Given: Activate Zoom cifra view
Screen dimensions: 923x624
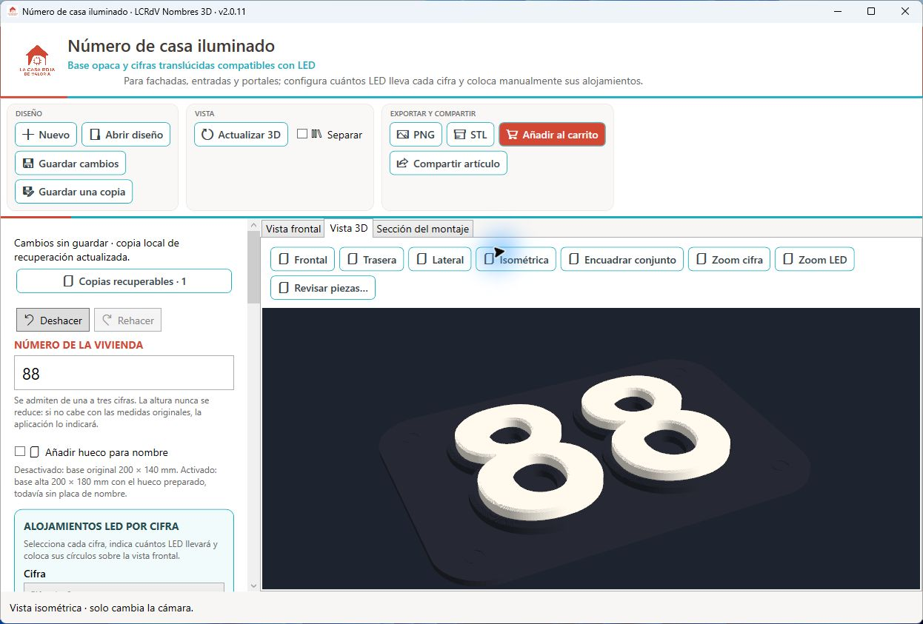Looking at the screenshot, I should coord(730,260).
